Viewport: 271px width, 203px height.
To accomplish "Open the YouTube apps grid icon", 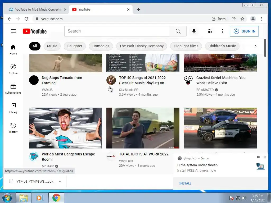I will 210,31.
